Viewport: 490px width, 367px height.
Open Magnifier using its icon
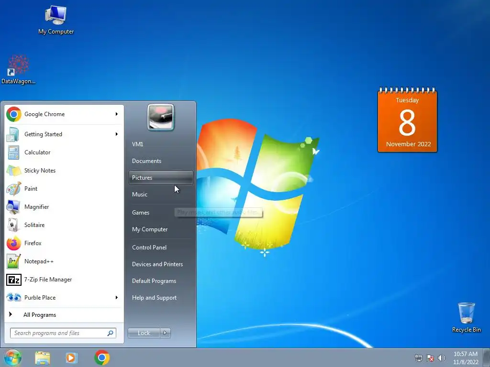(13, 206)
